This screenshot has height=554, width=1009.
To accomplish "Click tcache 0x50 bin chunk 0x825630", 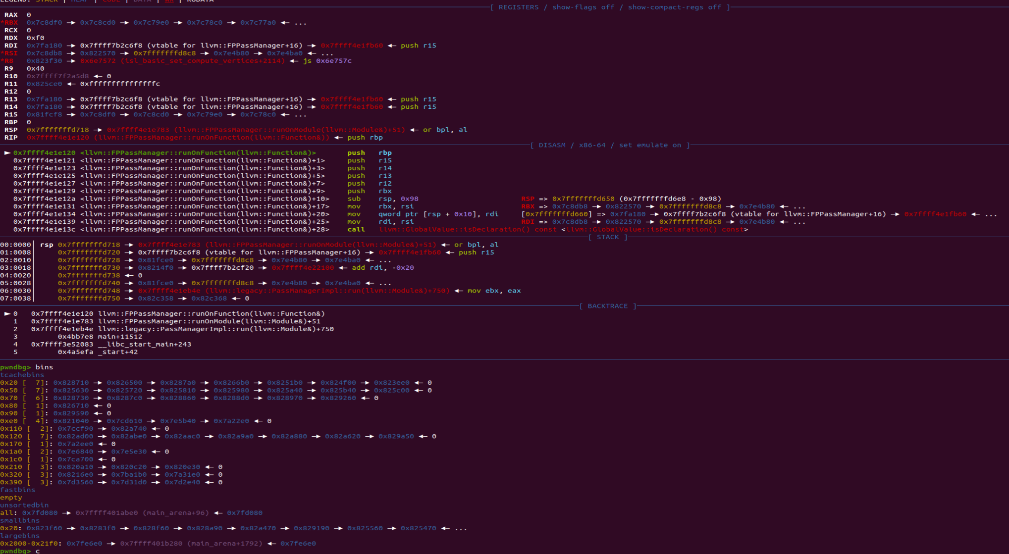I will point(71,391).
